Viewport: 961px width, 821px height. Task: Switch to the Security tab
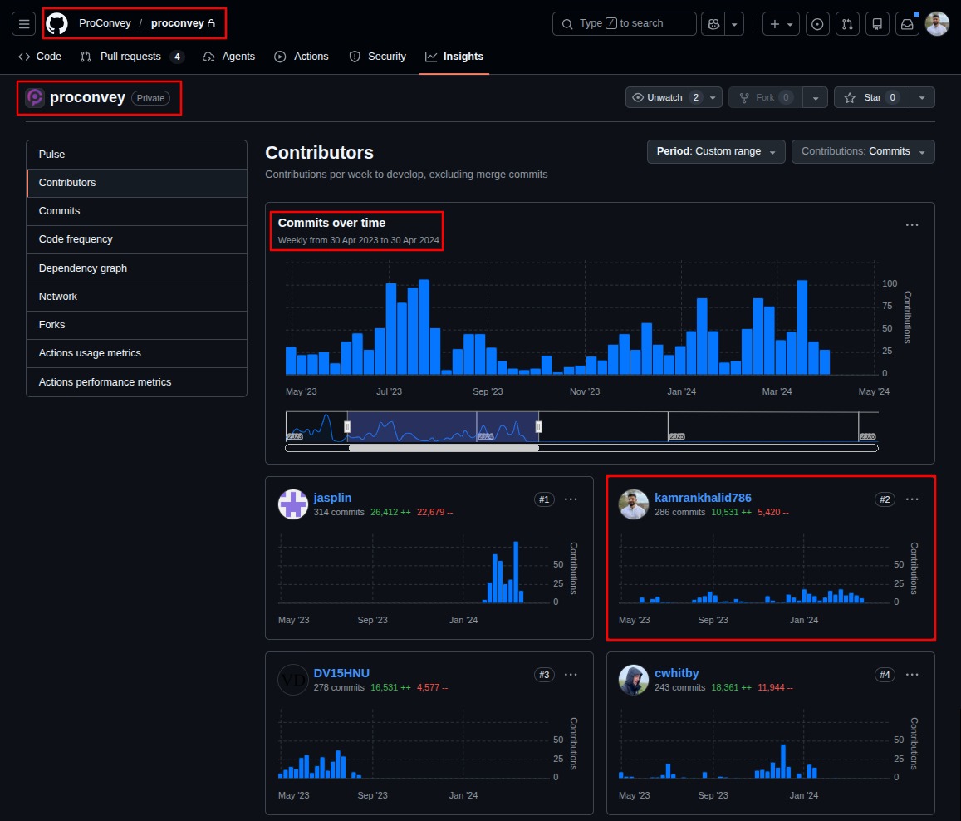[x=378, y=57]
